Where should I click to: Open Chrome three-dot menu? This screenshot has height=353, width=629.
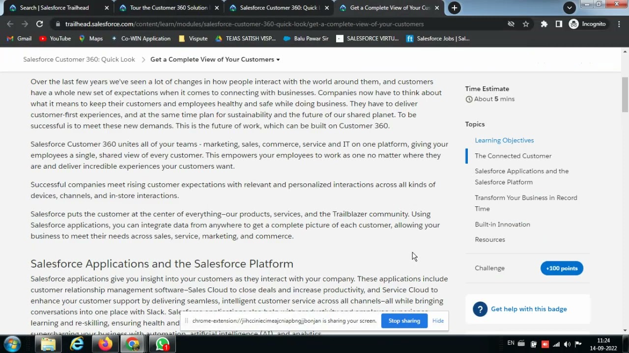[619, 24]
